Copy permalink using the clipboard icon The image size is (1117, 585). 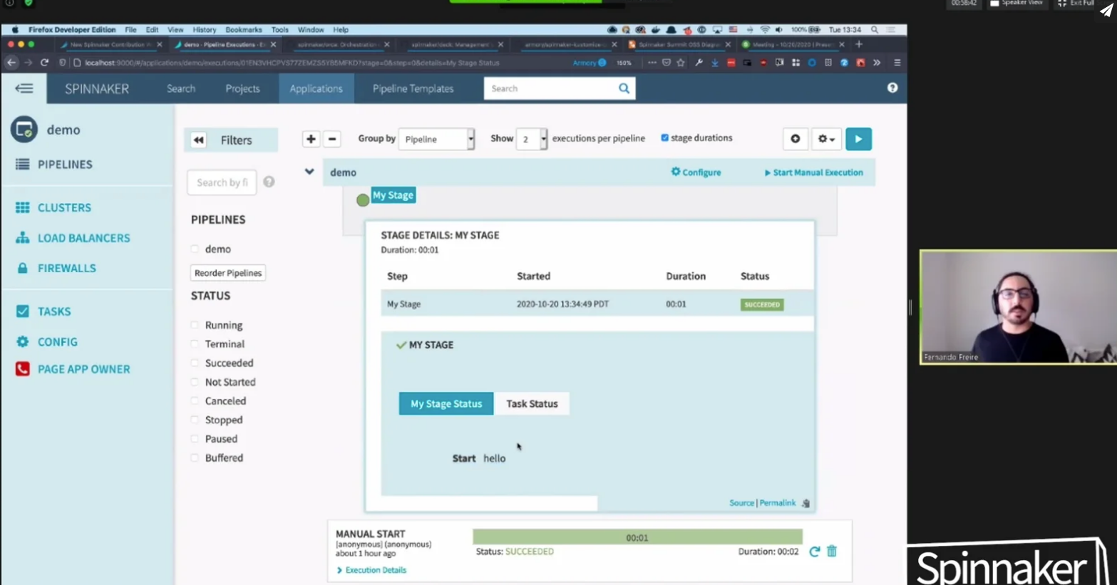(x=805, y=503)
